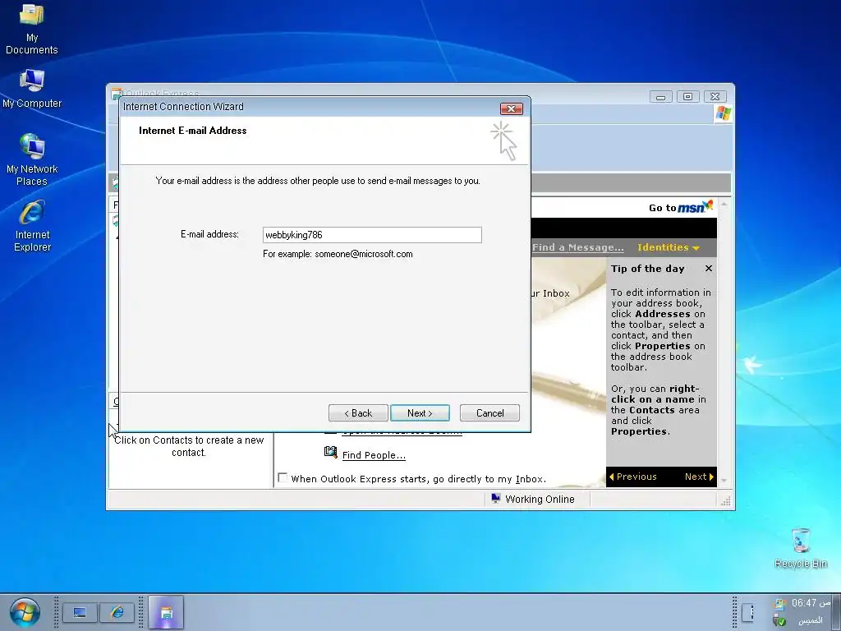Image resolution: width=841 pixels, height=631 pixels.
Task: Click the Internet E-mail Address heading
Action: click(192, 131)
